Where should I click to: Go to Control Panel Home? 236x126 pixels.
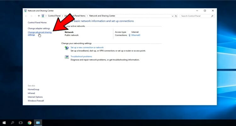click(37, 22)
